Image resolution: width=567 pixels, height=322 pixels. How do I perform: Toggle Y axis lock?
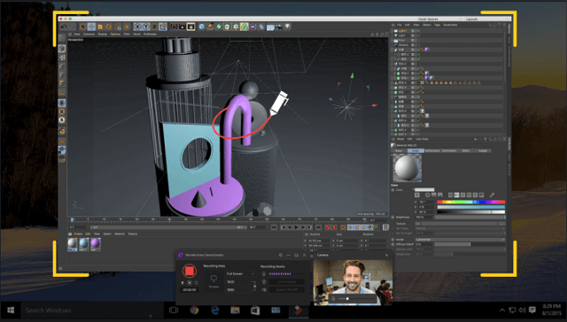pyautogui.click(x=145, y=27)
